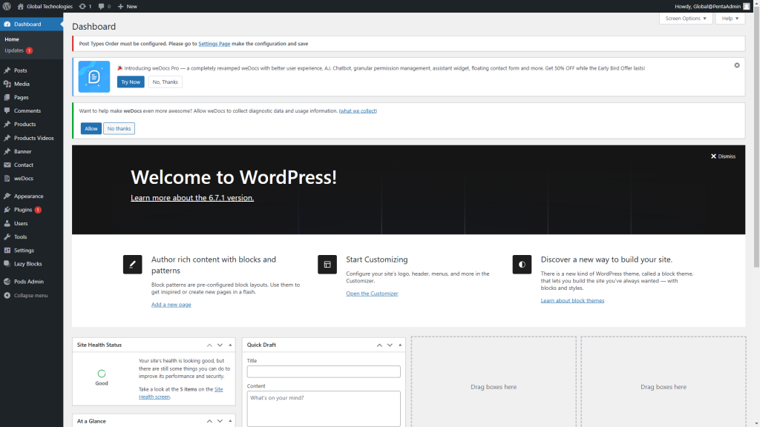Click into the Quick Draft Title field

click(324, 371)
